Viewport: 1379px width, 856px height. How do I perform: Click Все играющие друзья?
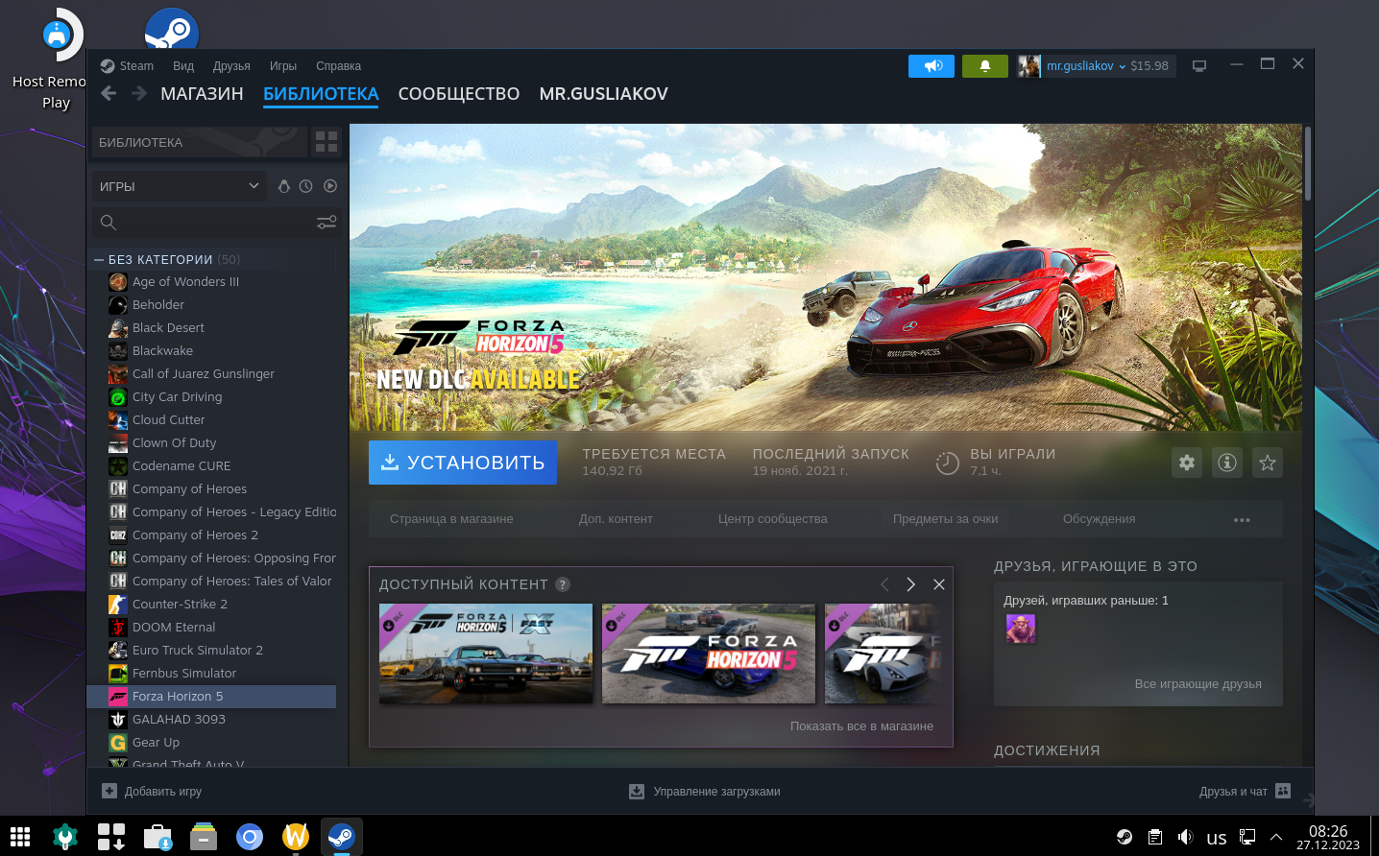pyautogui.click(x=1198, y=684)
